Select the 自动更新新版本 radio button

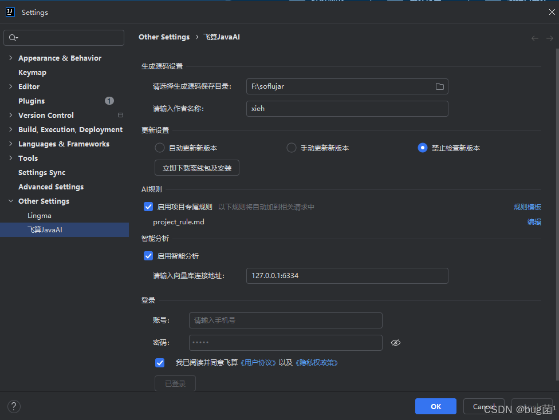(x=160, y=148)
